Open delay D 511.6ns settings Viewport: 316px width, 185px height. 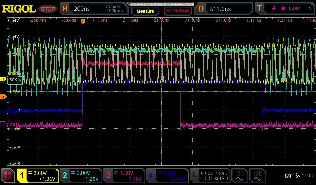tap(224, 9)
